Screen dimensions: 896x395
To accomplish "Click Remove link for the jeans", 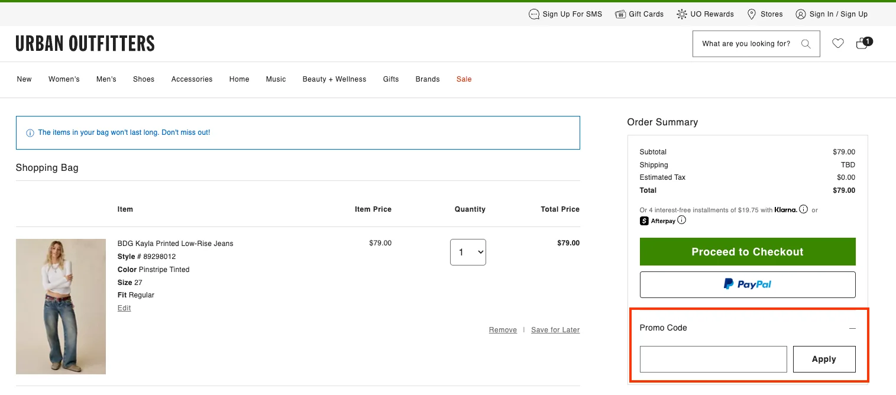I will 503,330.
